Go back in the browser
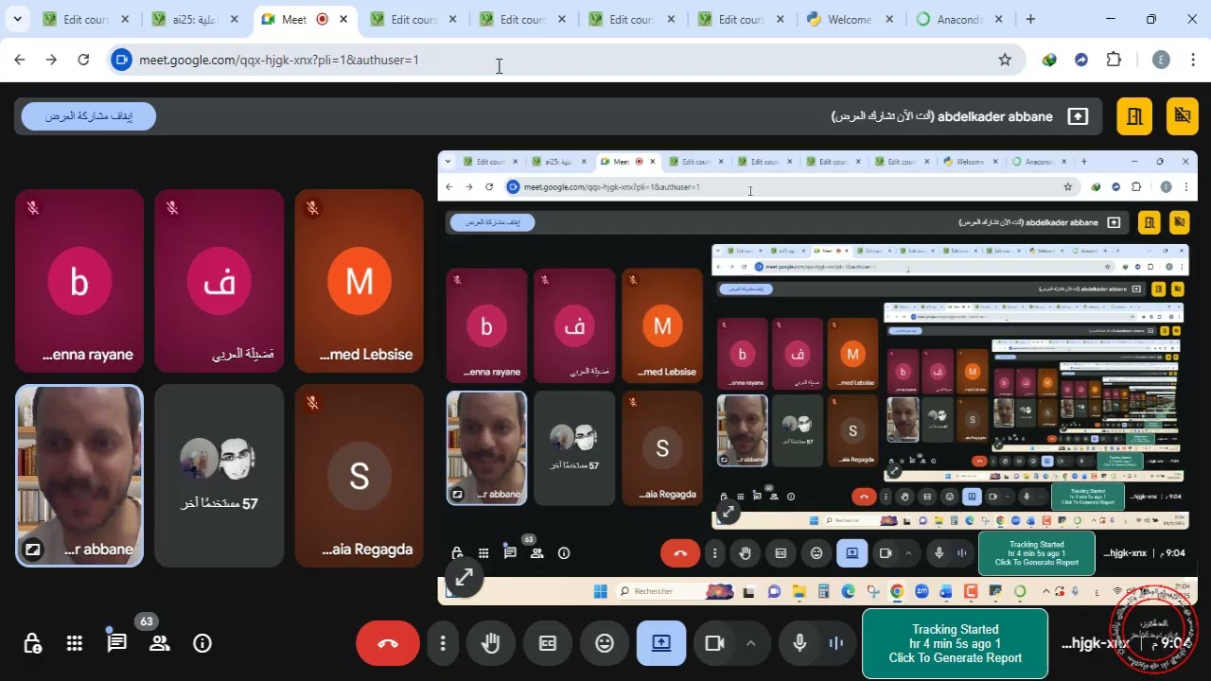The height and width of the screenshot is (681, 1211). [20, 60]
